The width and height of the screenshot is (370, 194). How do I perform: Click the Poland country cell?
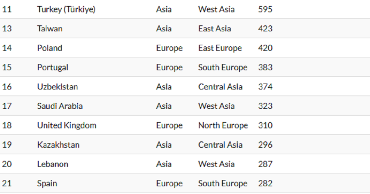[50, 48]
